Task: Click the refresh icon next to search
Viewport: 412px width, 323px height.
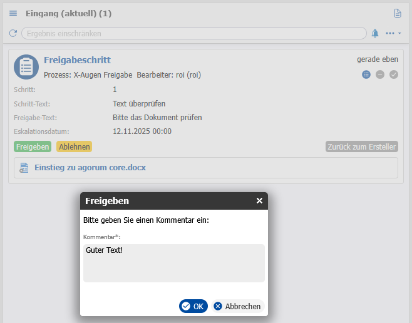Action: [x=13, y=33]
